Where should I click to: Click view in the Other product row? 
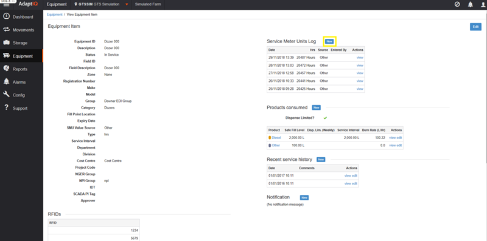coord(392,145)
